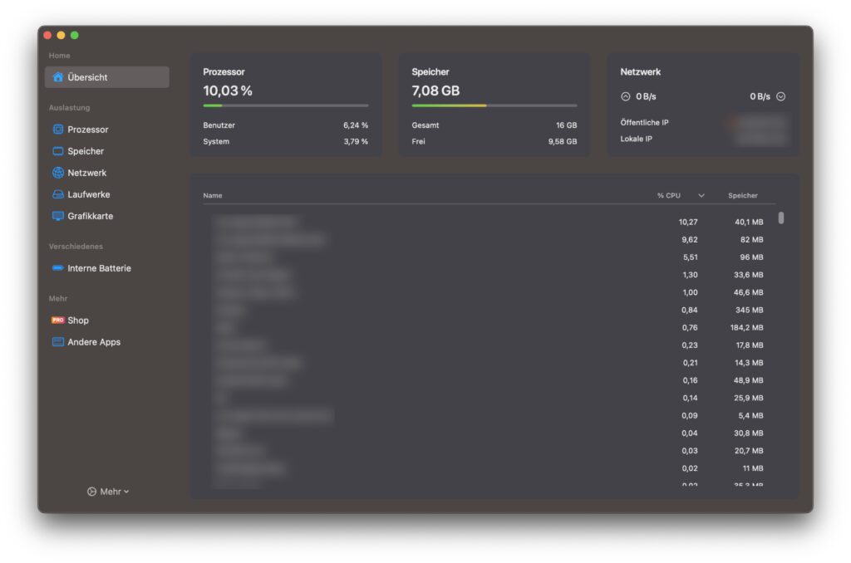Click the Andere Apps icon
The height and width of the screenshot is (563, 851).
(57, 342)
